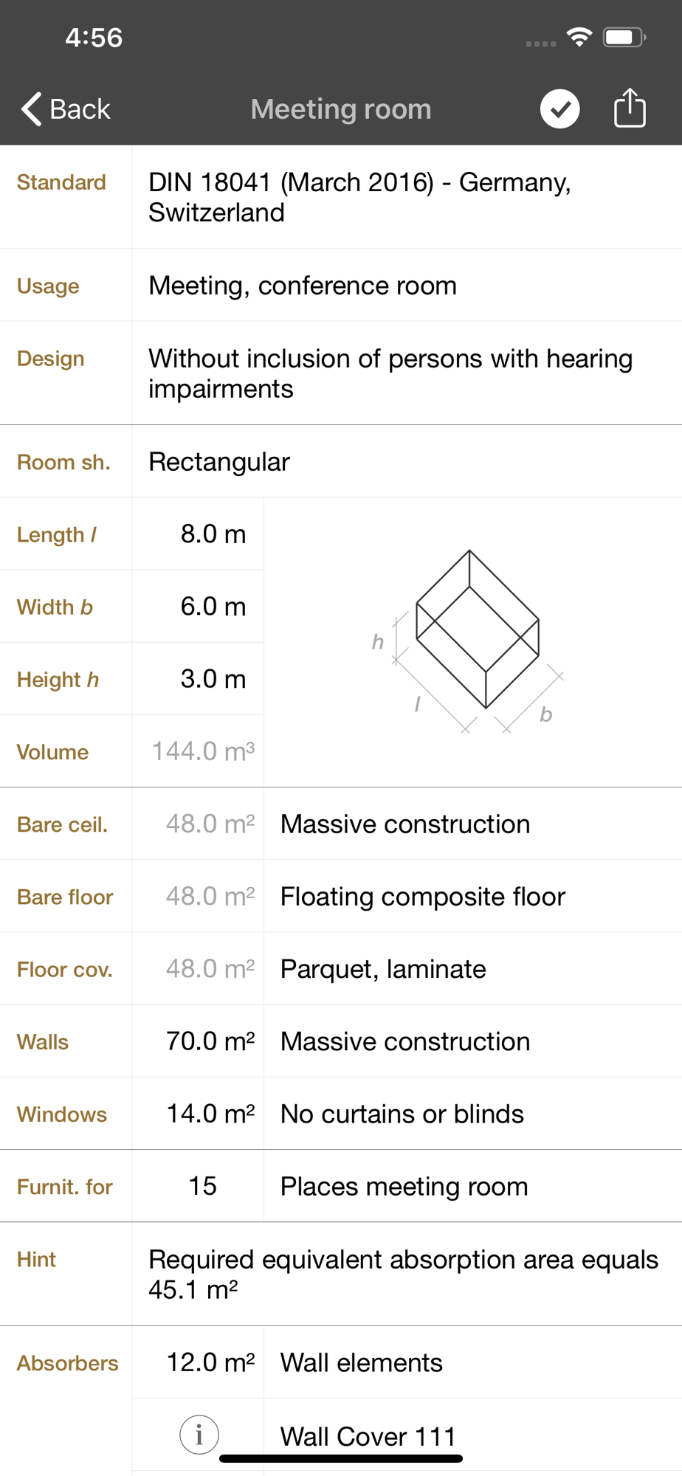Go back using the Back chevron
The width and height of the screenshot is (682, 1476).
click(66, 109)
